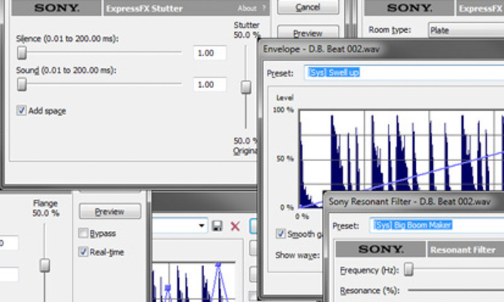Screen dimensions: 504x302
Task: Click the Preview button in the Flange dialog
Action: tap(110, 211)
